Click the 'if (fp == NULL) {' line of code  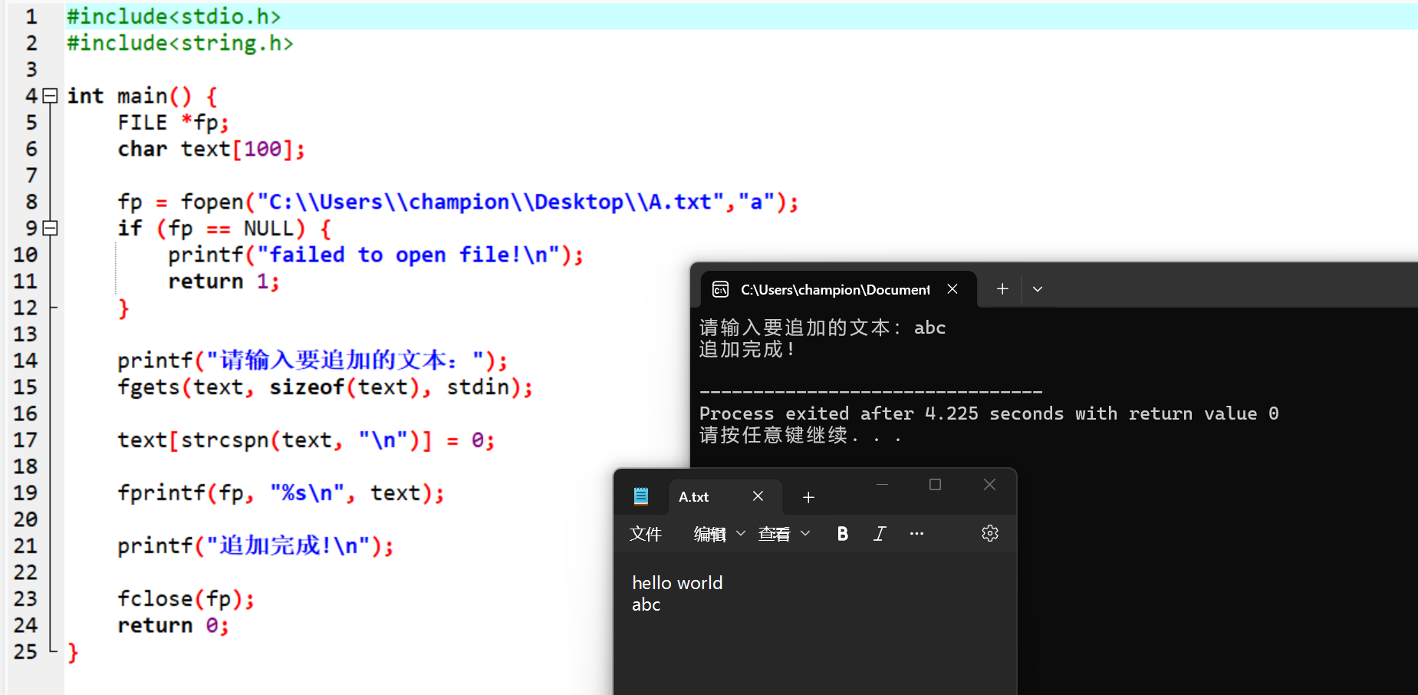(x=224, y=229)
